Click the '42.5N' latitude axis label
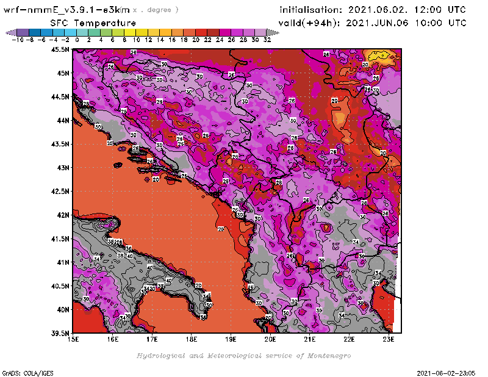This screenshot has height=377, width=488. pyautogui.click(x=60, y=192)
